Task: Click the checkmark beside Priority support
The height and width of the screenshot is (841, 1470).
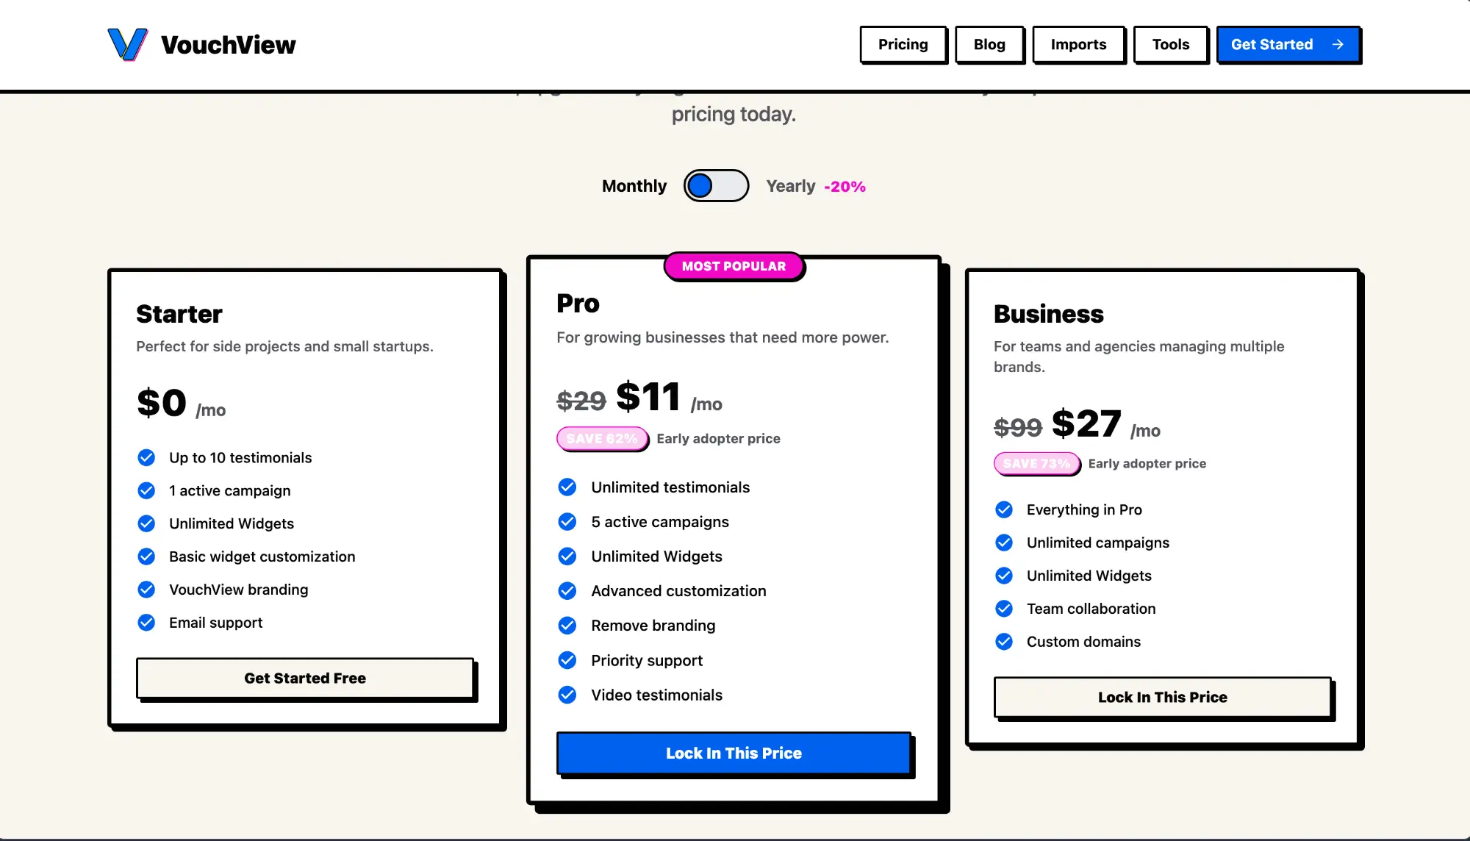Action: coord(567,661)
